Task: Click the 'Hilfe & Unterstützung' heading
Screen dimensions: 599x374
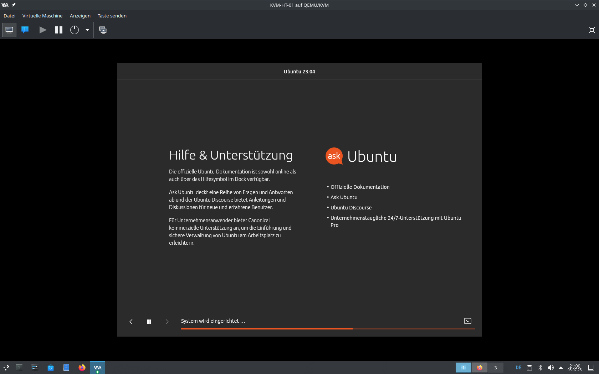Action: (x=231, y=155)
